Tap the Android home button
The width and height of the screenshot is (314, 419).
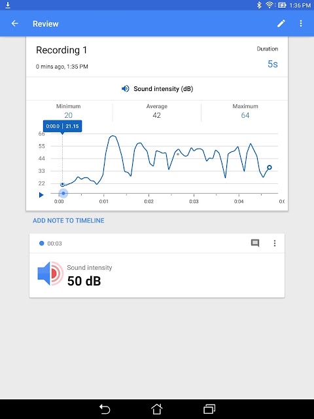tap(157, 409)
